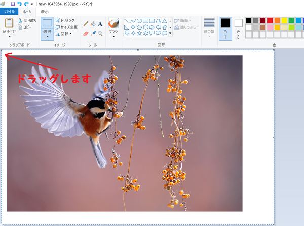Undo using the title bar arrow
This screenshot has width=304, height=226.
coord(19,4)
